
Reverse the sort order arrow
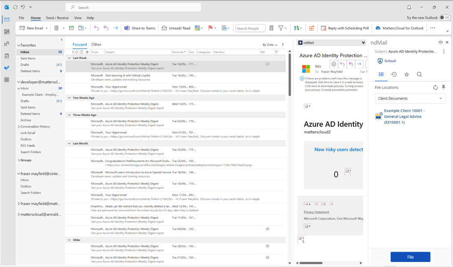coord(283,45)
